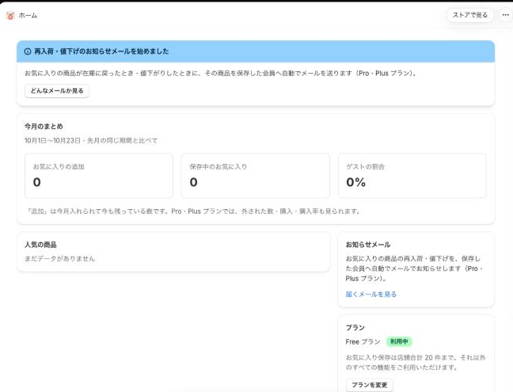Click the まだデータがありません text
This screenshot has width=513, height=392.
(59, 258)
